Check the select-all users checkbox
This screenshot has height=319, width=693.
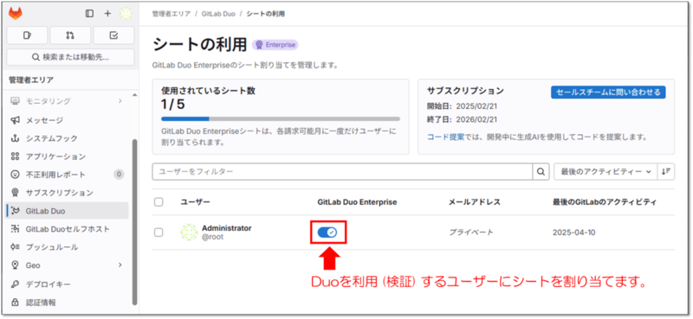(x=159, y=202)
